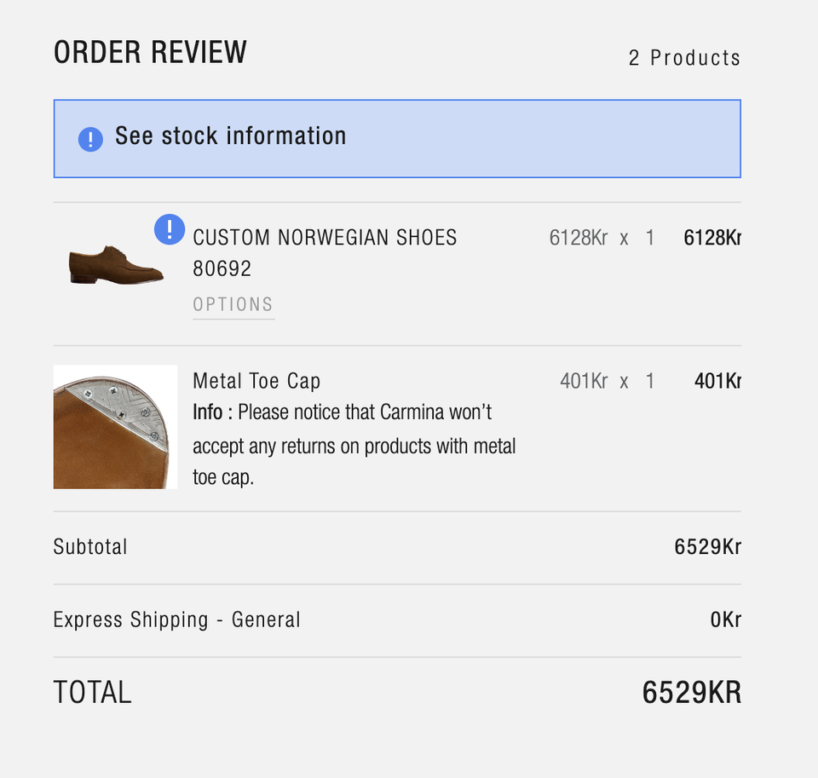This screenshot has height=778, width=818.
Task: Click the brown suede shoe thumbnail
Action: (116, 264)
